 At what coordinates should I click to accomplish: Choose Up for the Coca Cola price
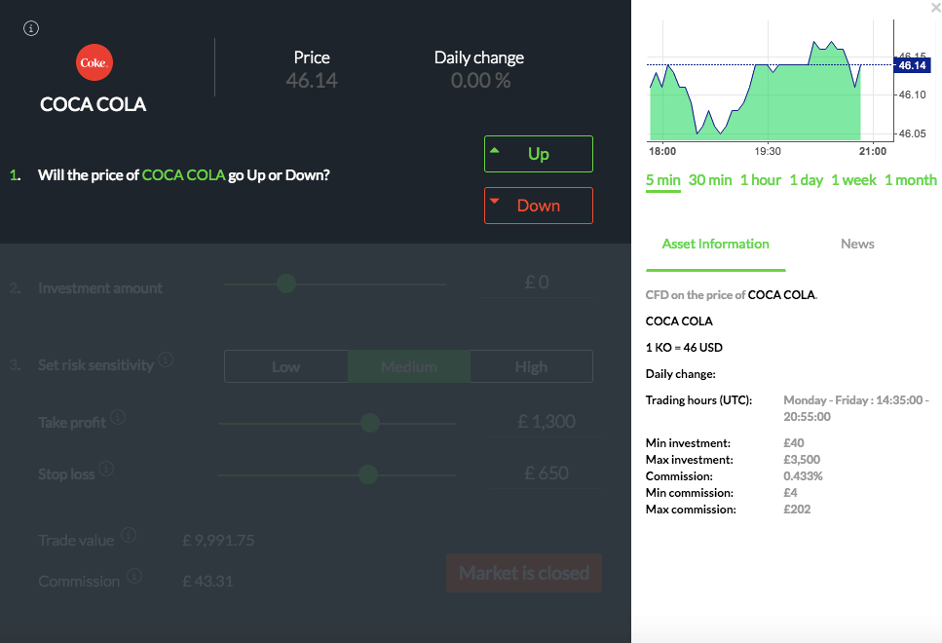[x=539, y=154]
